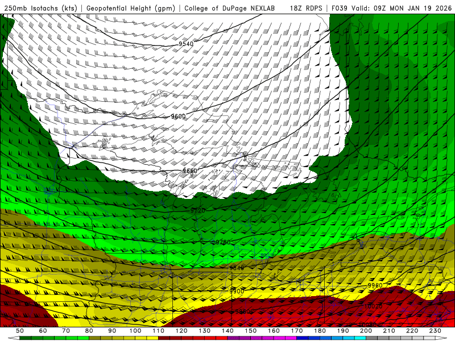455x341 pixels.
Task: Click the '230' legend value
Action: [435, 331]
